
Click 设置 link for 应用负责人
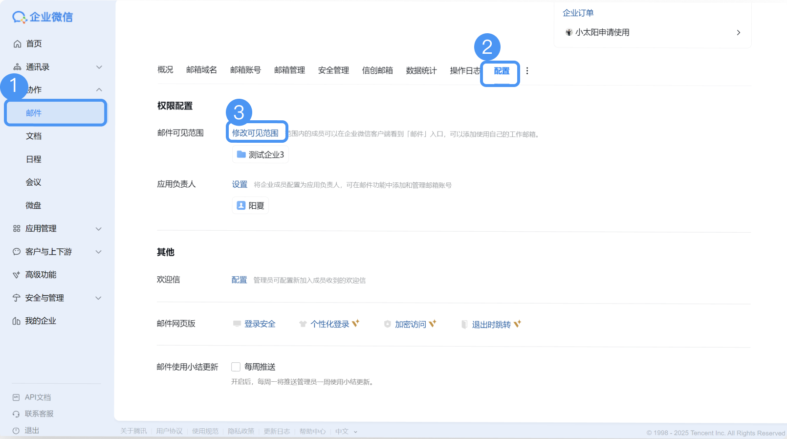[x=240, y=184]
